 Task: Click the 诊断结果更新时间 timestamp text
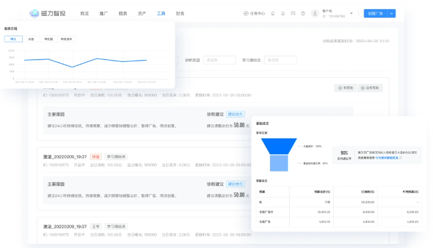(x=356, y=41)
